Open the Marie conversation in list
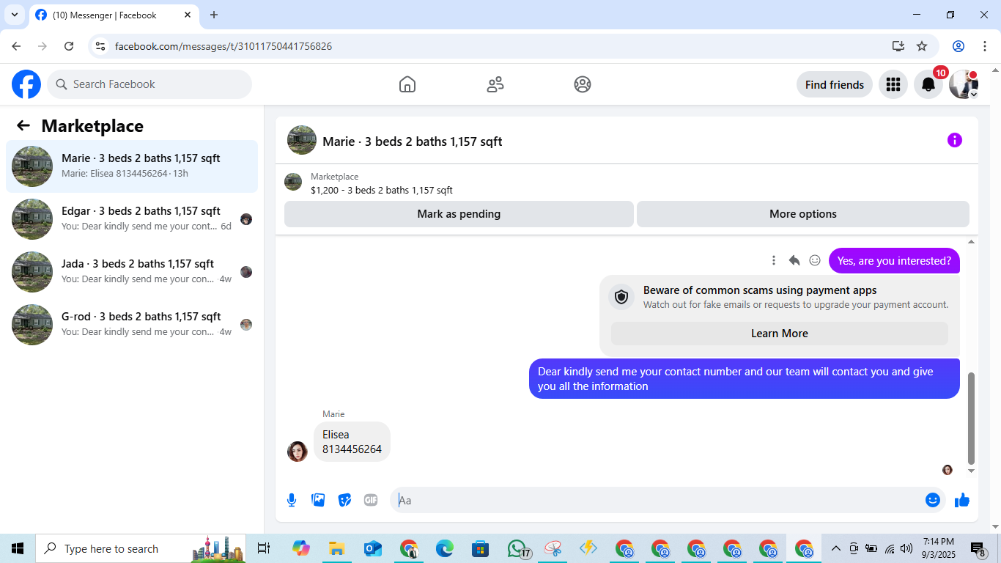The width and height of the screenshot is (1001, 563). (x=132, y=166)
